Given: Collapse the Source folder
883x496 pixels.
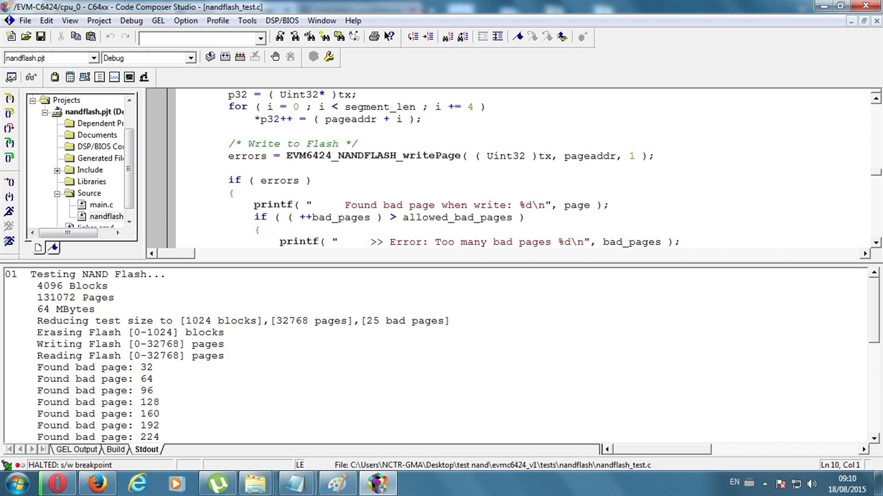Looking at the screenshot, I should click(x=57, y=193).
